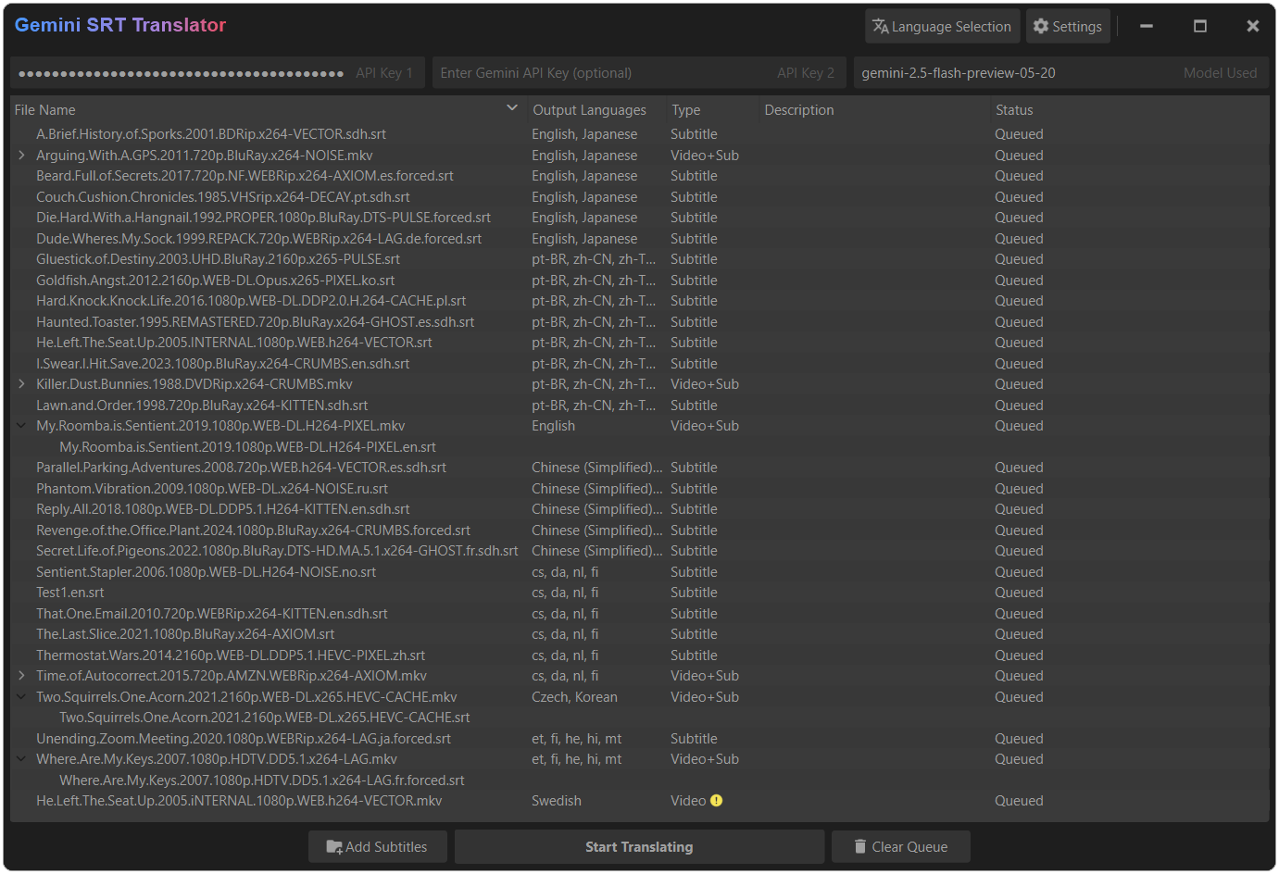This screenshot has height=874, width=1279.
Task: Select Lawn.and.Order sdh.srt file
Action: (x=202, y=406)
